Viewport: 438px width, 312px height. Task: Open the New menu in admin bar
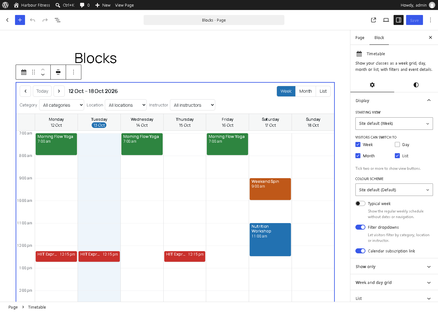(103, 5)
